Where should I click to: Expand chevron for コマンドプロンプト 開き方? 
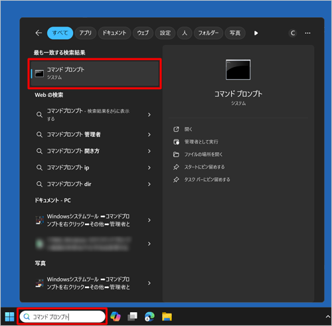point(149,151)
